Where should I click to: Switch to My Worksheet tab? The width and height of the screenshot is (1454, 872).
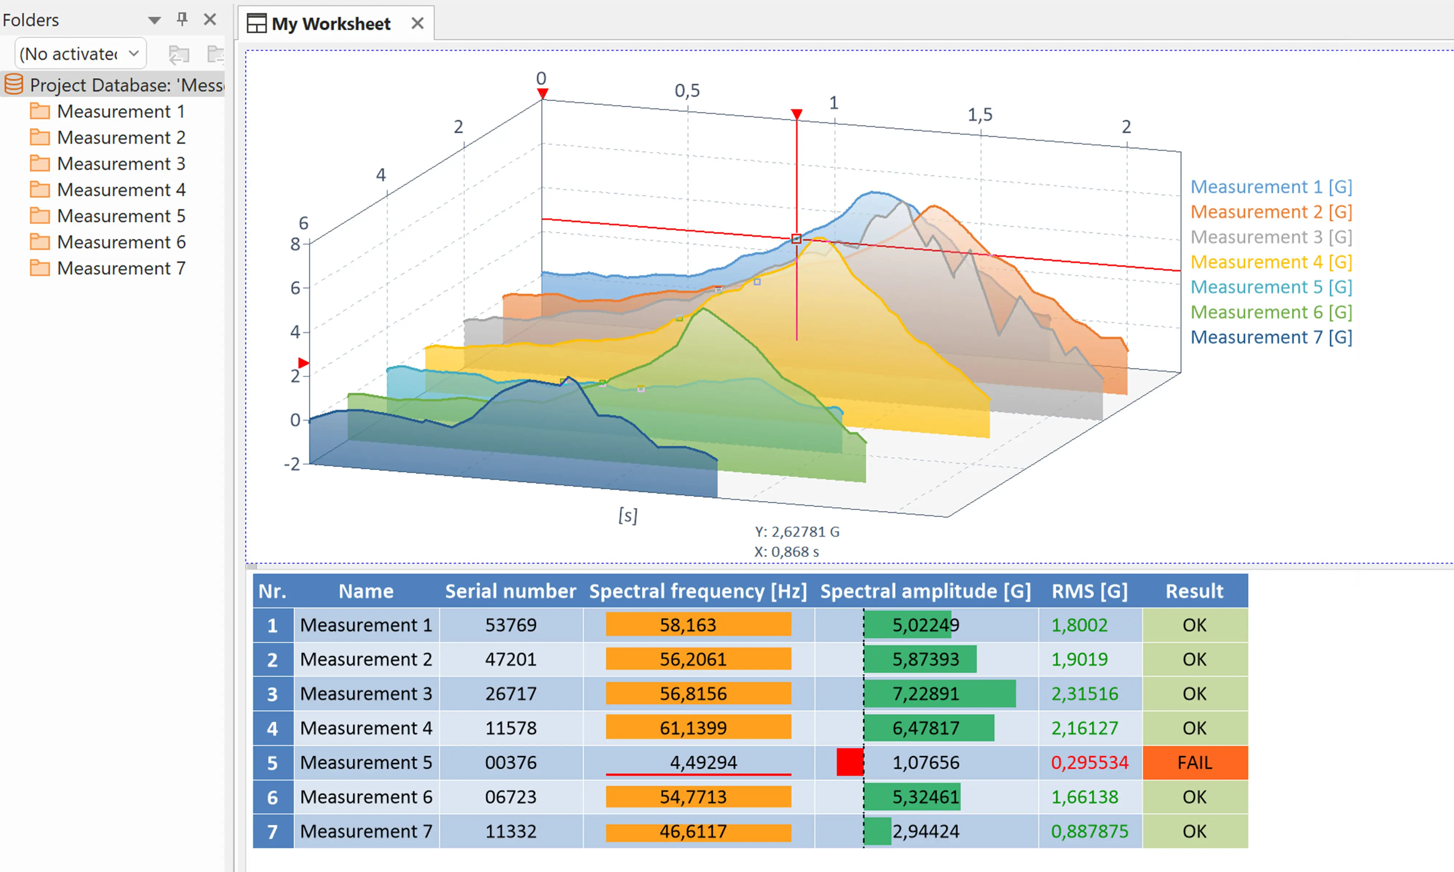(330, 24)
